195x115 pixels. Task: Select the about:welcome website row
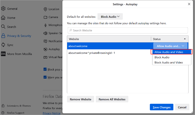110,46
